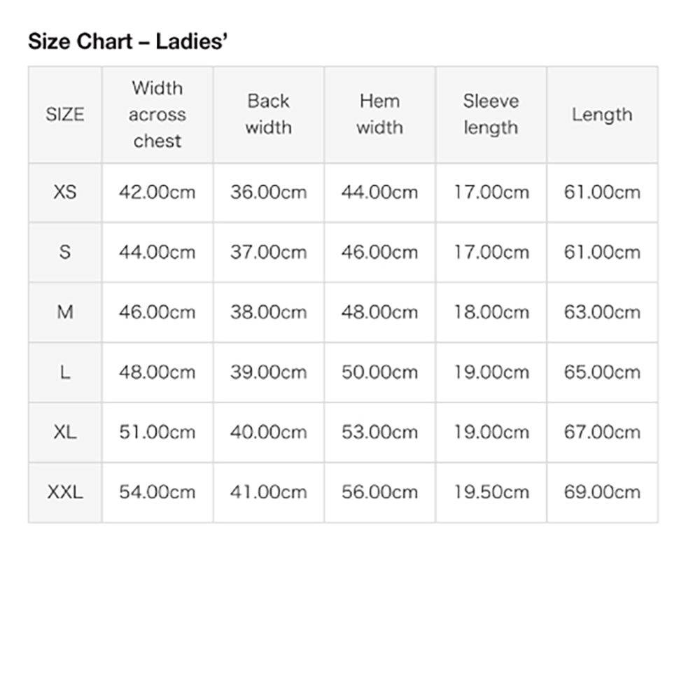Select the 65.00cm length cell
The height and width of the screenshot is (700, 700).
pyautogui.click(x=602, y=372)
